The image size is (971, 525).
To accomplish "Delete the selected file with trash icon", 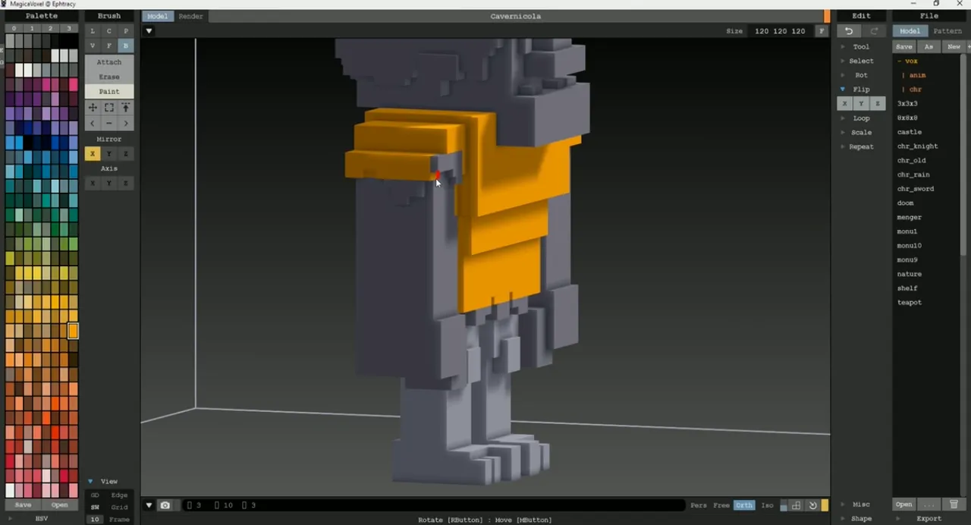I will [x=954, y=505].
